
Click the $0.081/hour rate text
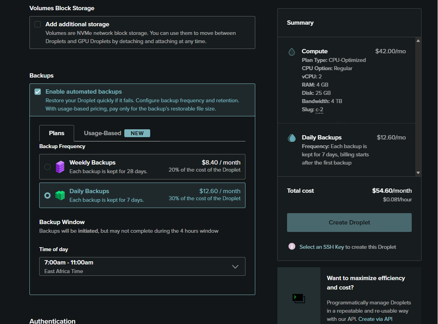(x=397, y=199)
